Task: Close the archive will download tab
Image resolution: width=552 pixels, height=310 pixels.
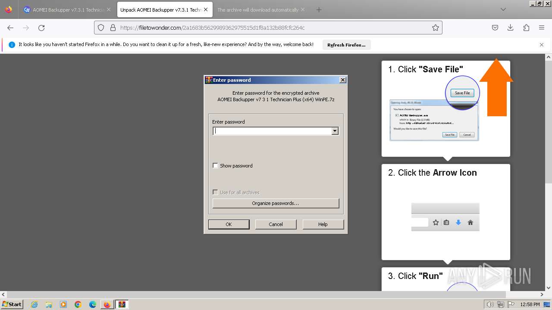Action: (302, 9)
